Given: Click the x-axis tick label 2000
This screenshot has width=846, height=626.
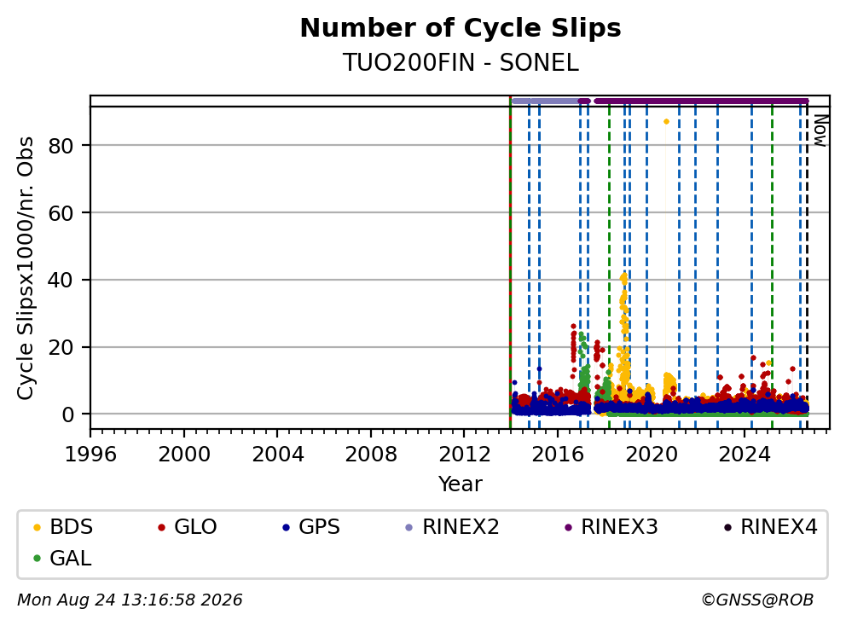Looking at the screenshot, I should (184, 455).
